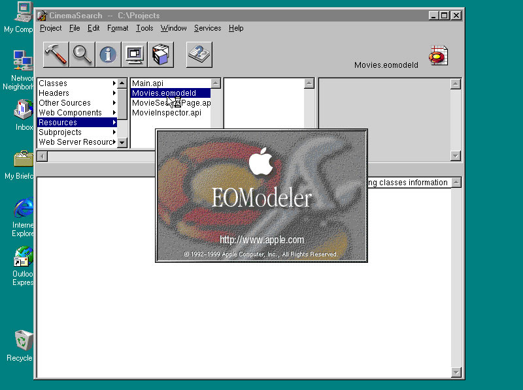Open the Tools menu

144,28
